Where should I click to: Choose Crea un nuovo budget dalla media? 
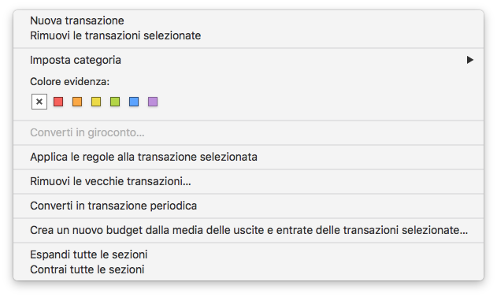(249, 230)
